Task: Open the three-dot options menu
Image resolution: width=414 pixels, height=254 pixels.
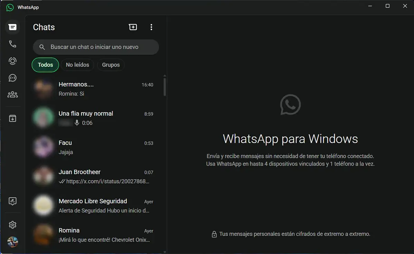Action: (x=151, y=27)
